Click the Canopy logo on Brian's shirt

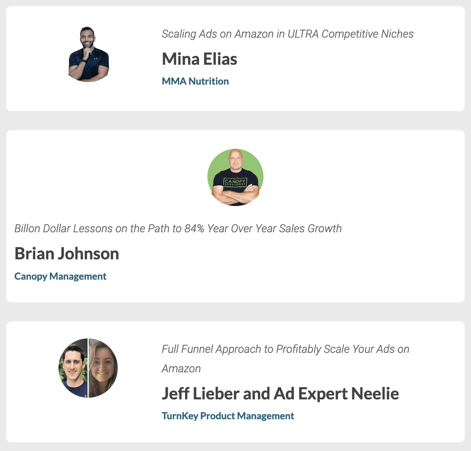(x=235, y=182)
